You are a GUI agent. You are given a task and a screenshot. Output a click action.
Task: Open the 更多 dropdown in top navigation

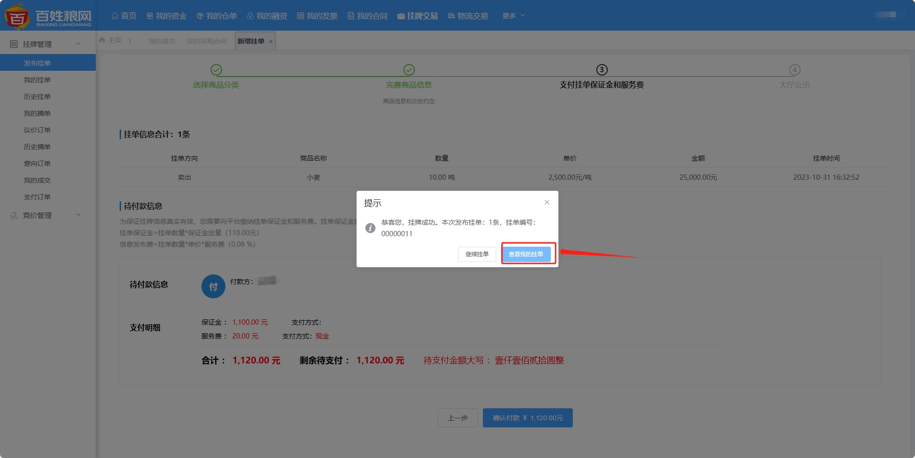point(513,16)
